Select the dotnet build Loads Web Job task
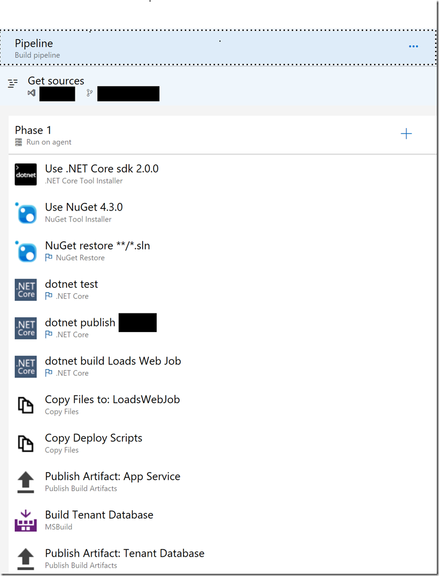The width and height of the screenshot is (439, 576). pyautogui.click(x=113, y=360)
